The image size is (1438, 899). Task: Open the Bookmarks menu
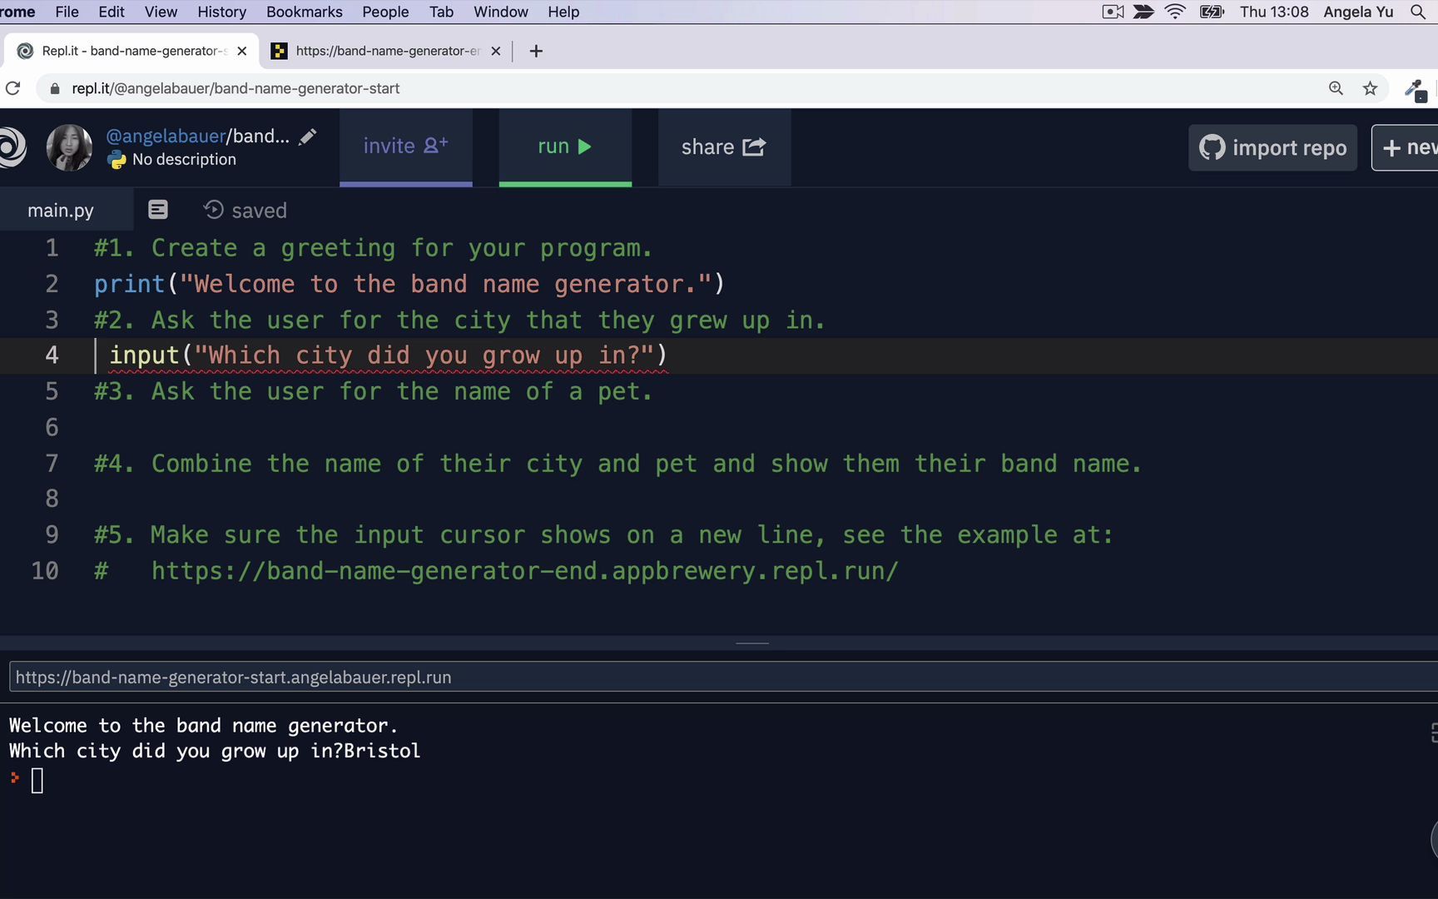coord(304,12)
